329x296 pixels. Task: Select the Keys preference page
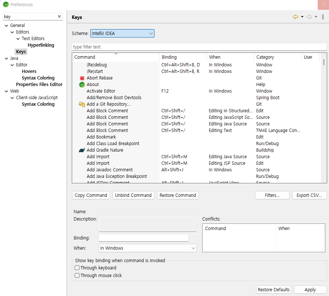[x=21, y=52]
